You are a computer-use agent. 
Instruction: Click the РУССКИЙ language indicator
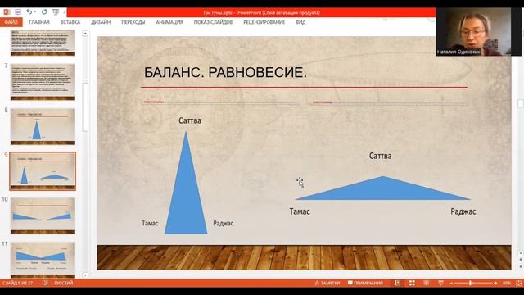64,283
